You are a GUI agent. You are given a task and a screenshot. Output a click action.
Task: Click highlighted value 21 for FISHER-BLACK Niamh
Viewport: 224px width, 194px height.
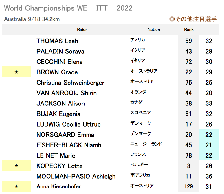point(209,145)
